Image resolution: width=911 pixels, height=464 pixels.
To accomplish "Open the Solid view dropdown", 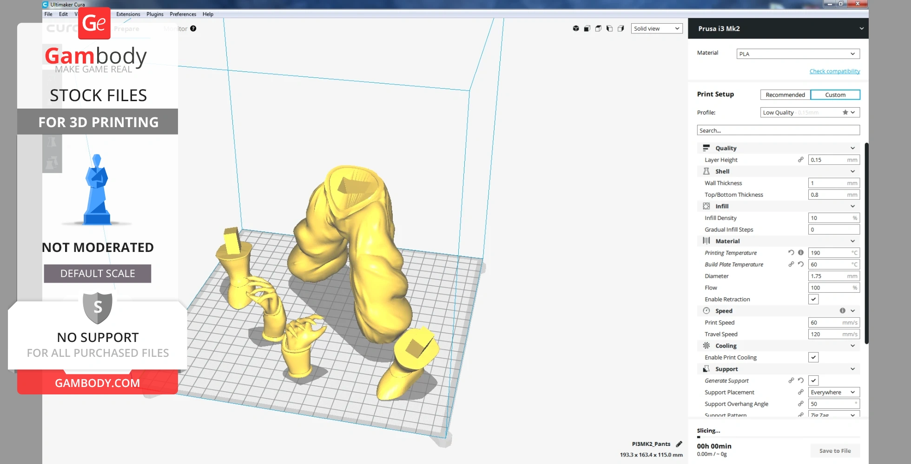I will tap(656, 29).
